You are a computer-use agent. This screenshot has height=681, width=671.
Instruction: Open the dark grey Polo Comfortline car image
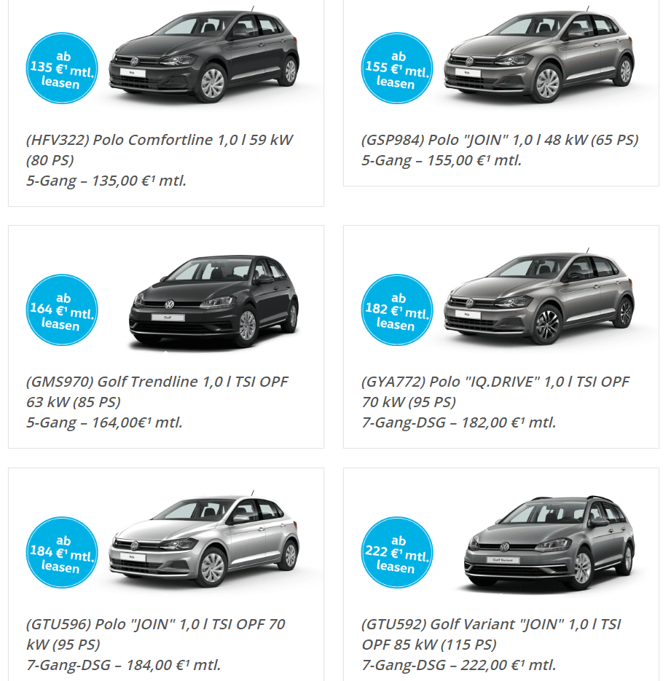click(x=204, y=55)
